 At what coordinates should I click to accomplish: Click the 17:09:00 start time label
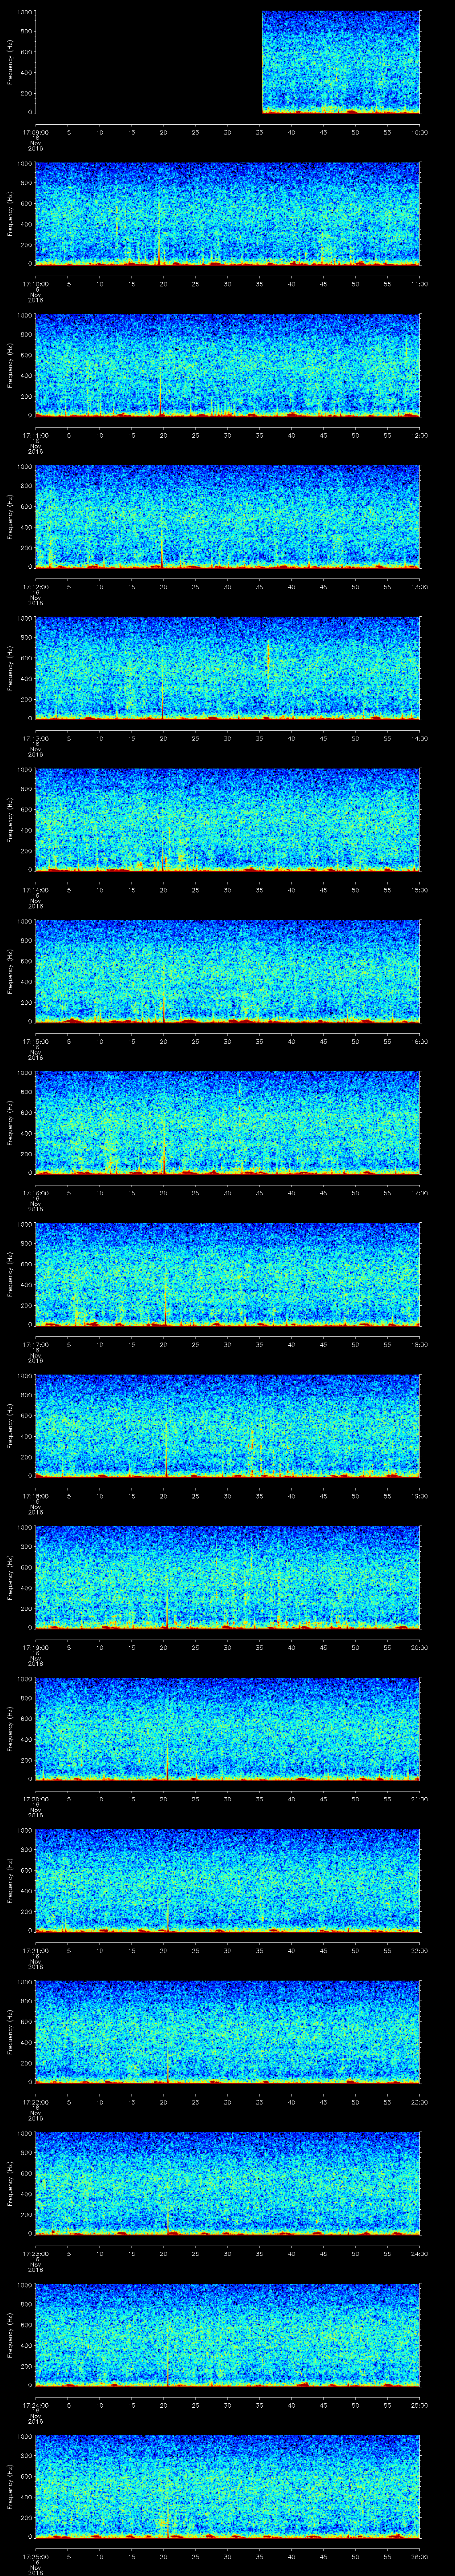click(x=35, y=132)
